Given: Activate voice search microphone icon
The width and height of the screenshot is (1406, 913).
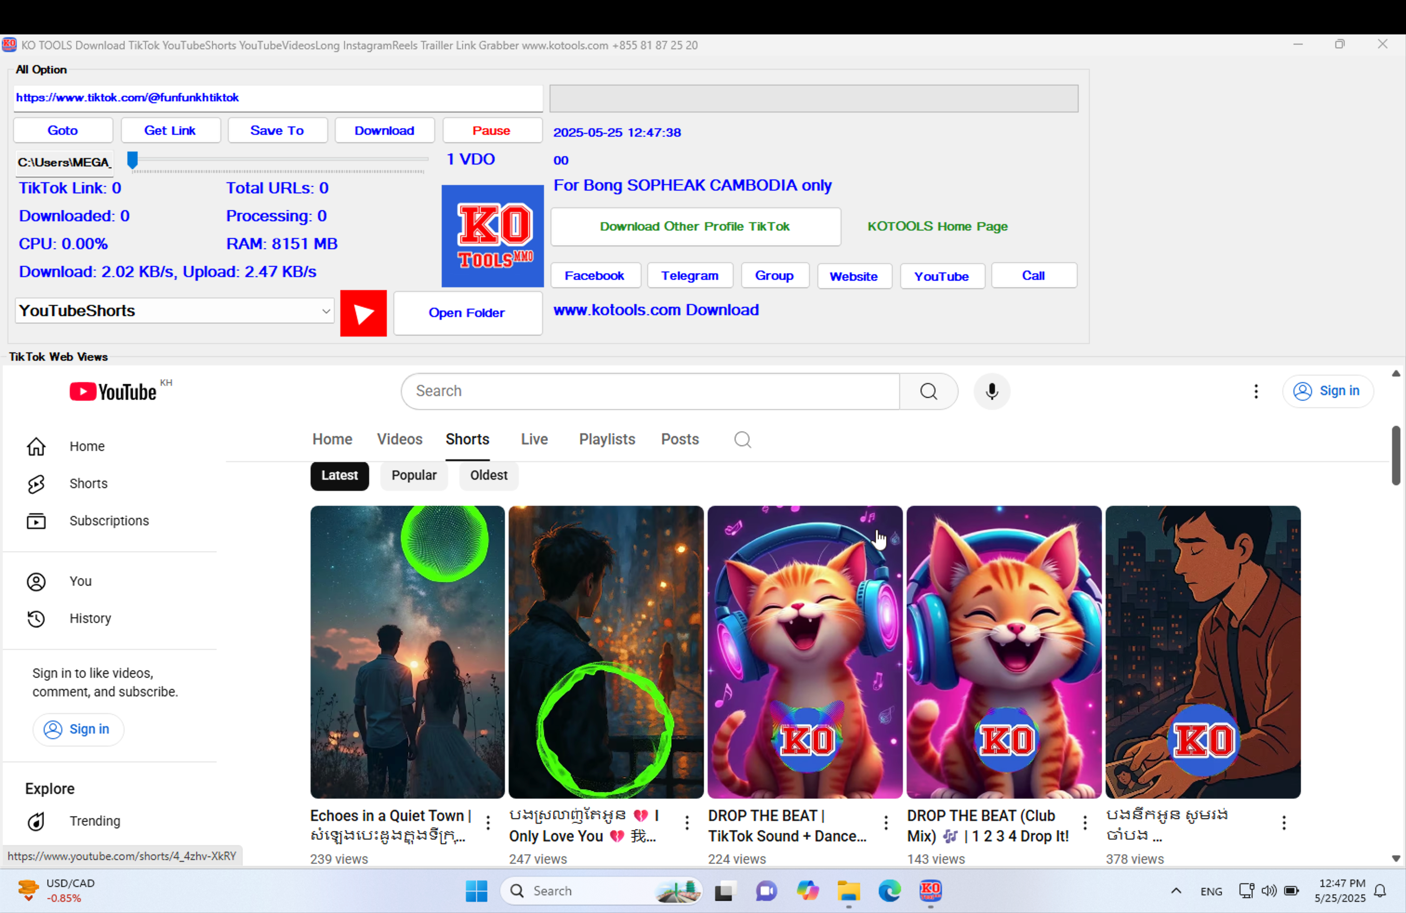Looking at the screenshot, I should click(992, 391).
